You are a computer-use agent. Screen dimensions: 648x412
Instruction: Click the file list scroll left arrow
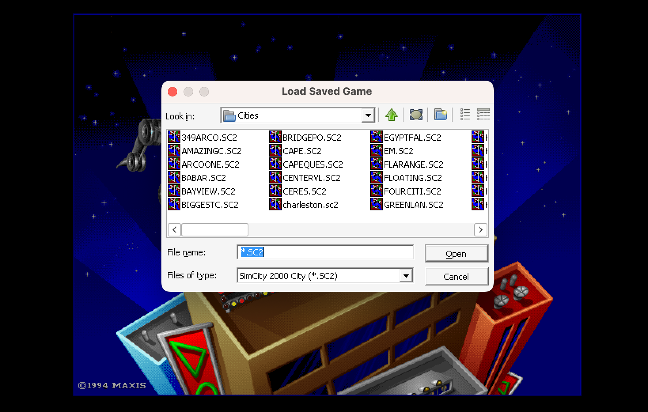pyautogui.click(x=174, y=230)
